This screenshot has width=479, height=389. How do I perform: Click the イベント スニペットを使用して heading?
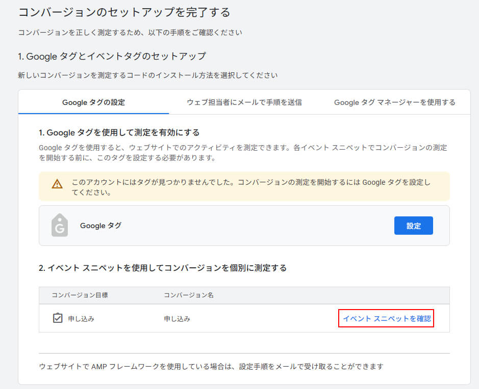[162, 268]
